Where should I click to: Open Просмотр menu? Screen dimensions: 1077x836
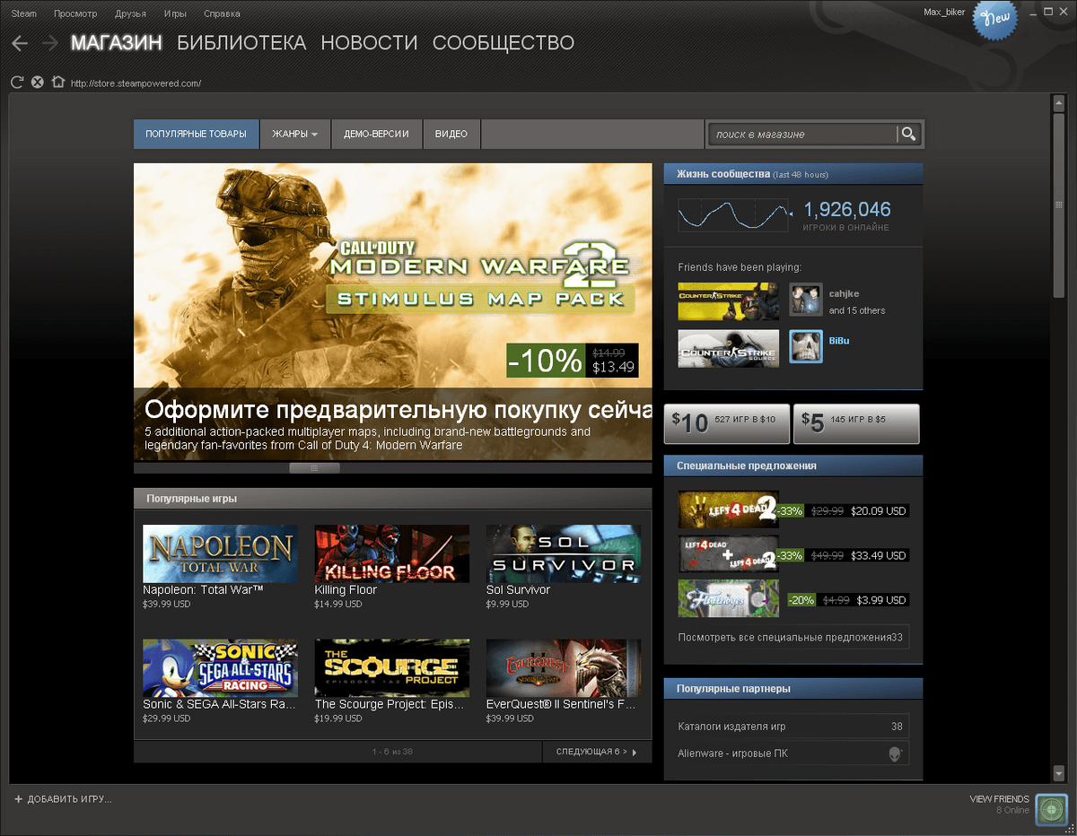(x=75, y=13)
